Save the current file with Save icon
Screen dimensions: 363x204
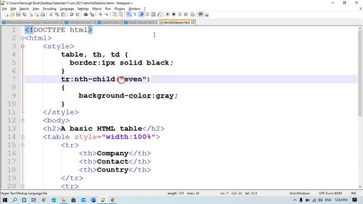[18, 15]
